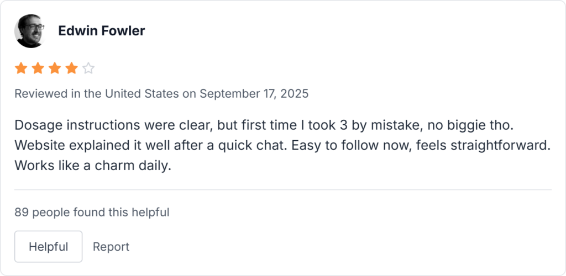Click the "September 17, 2025" review date

click(x=254, y=93)
